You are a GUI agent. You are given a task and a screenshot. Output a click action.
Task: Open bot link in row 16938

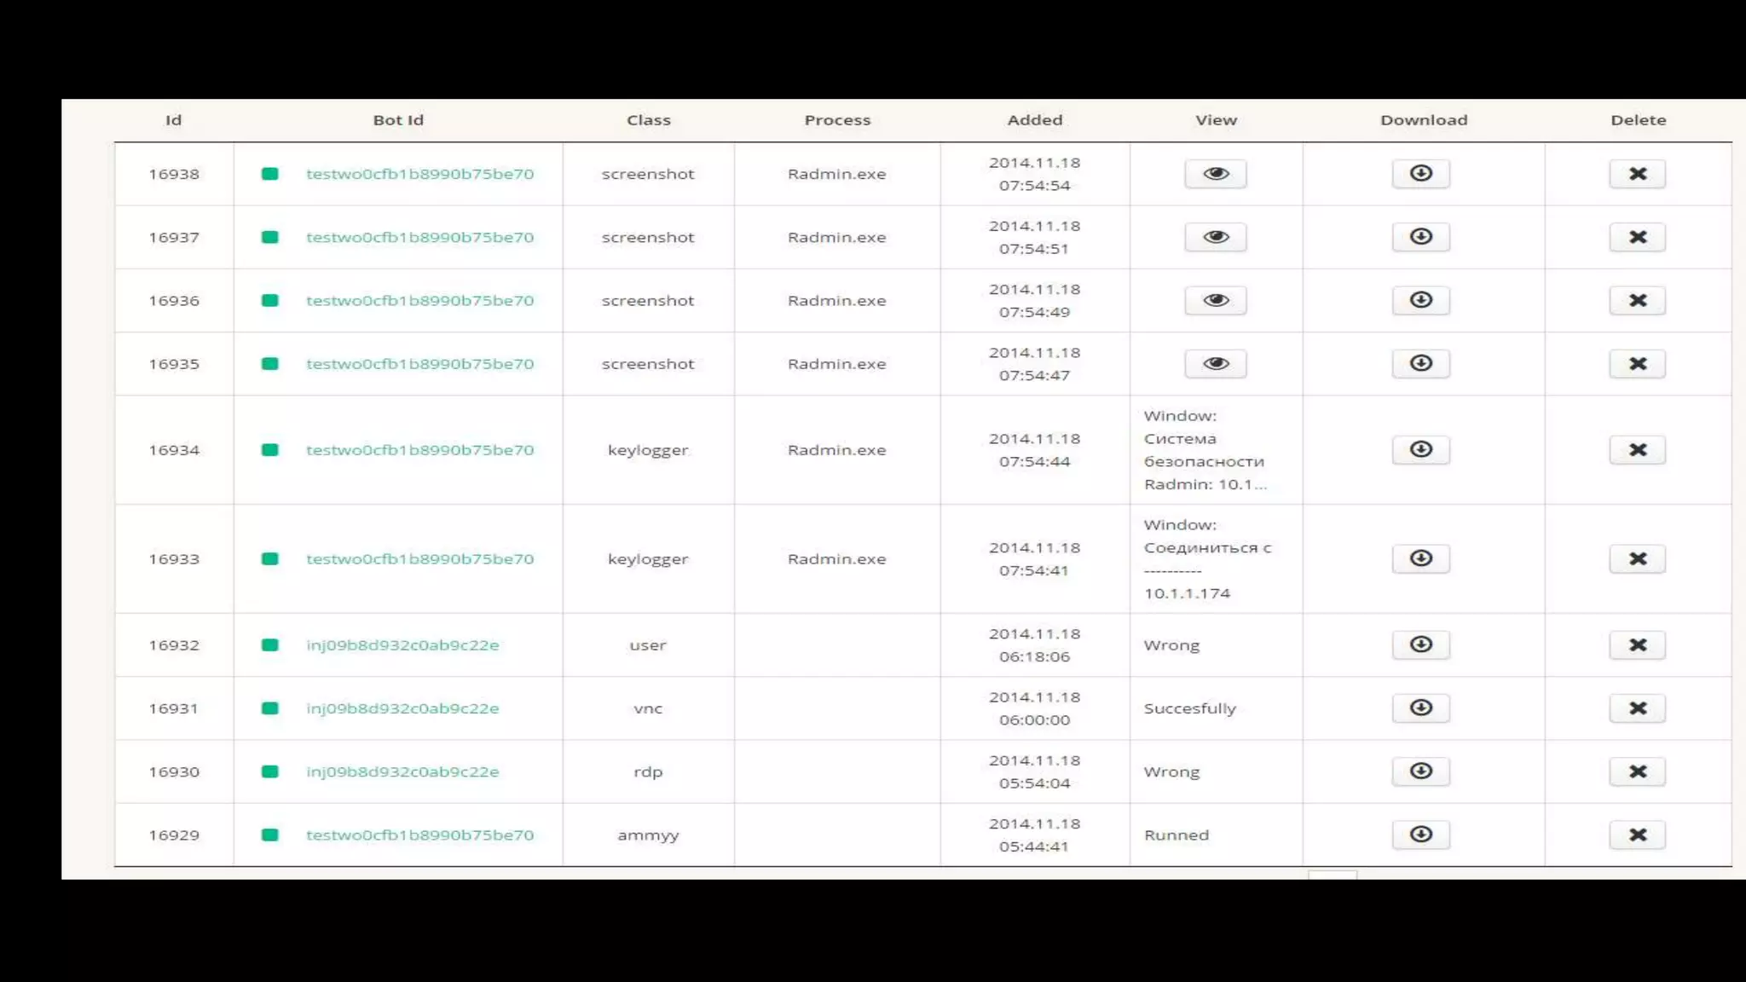419,174
